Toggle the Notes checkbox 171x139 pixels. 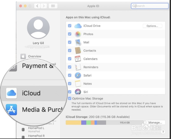click(70, 84)
